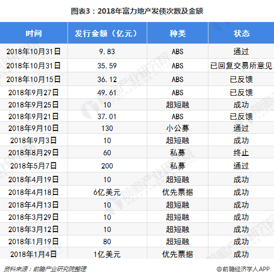274x278 pixels.
Task: Select the amount cell 200
Action: [x=107, y=166]
